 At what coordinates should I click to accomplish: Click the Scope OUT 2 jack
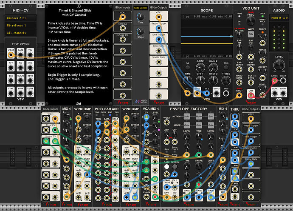click(x=216, y=93)
